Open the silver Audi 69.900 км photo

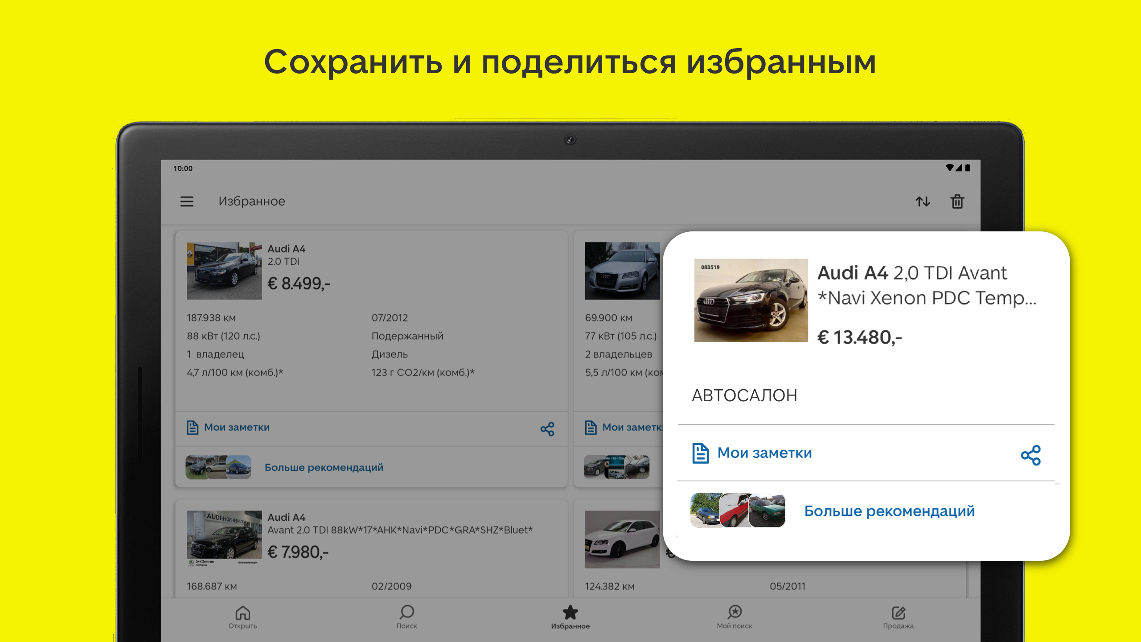pos(622,271)
